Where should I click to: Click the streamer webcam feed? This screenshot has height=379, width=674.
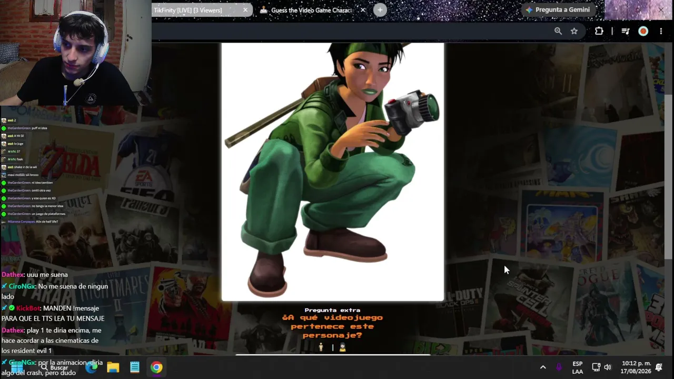76,53
